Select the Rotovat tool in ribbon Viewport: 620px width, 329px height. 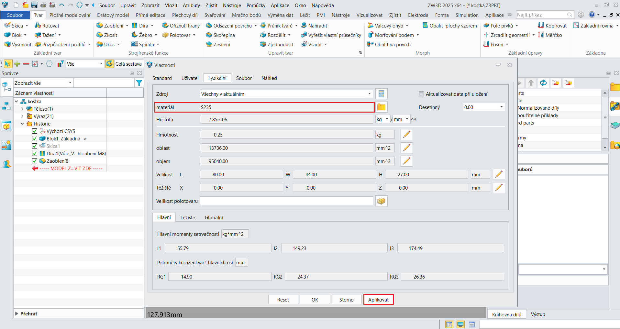pyautogui.click(x=47, y=26)
